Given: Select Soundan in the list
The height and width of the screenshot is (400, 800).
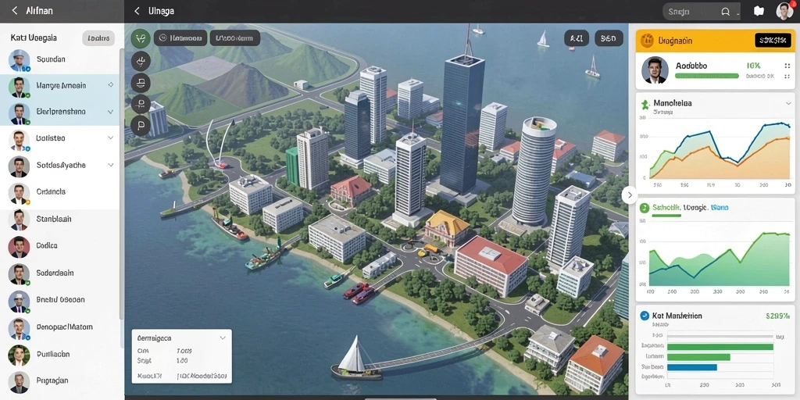Looking at the screenshot, I should tap(59, 59).
